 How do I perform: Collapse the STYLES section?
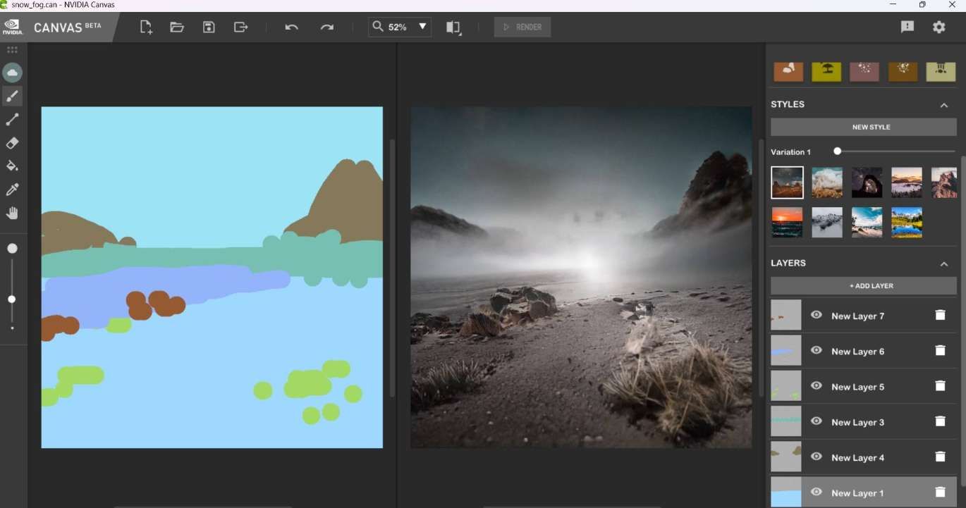944,104
